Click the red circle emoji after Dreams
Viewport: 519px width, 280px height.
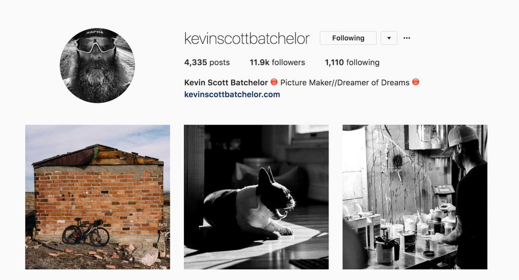point(416,82)
